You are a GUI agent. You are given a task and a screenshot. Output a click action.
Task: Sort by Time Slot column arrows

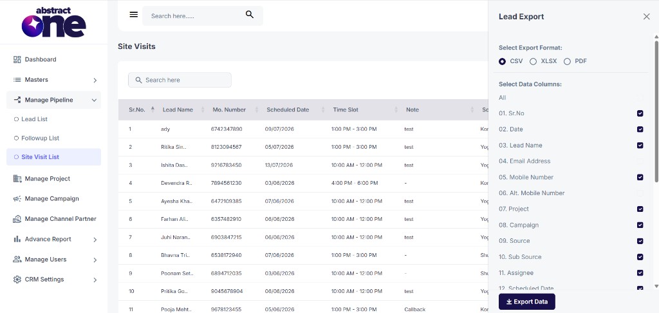coord(396,109)
